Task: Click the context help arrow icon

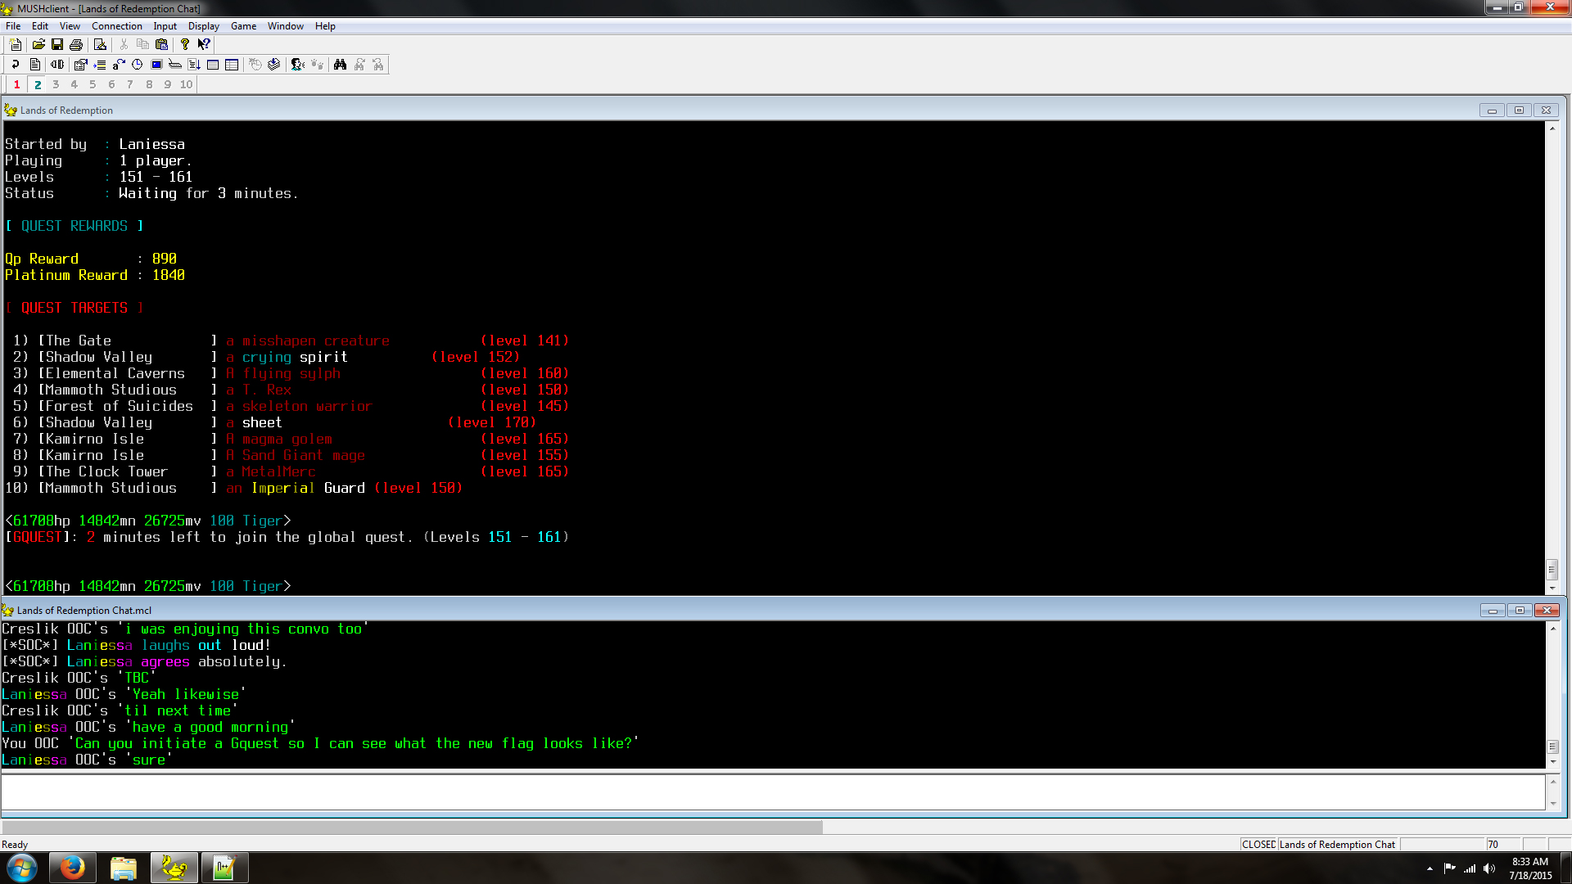Action: [204, 44]
